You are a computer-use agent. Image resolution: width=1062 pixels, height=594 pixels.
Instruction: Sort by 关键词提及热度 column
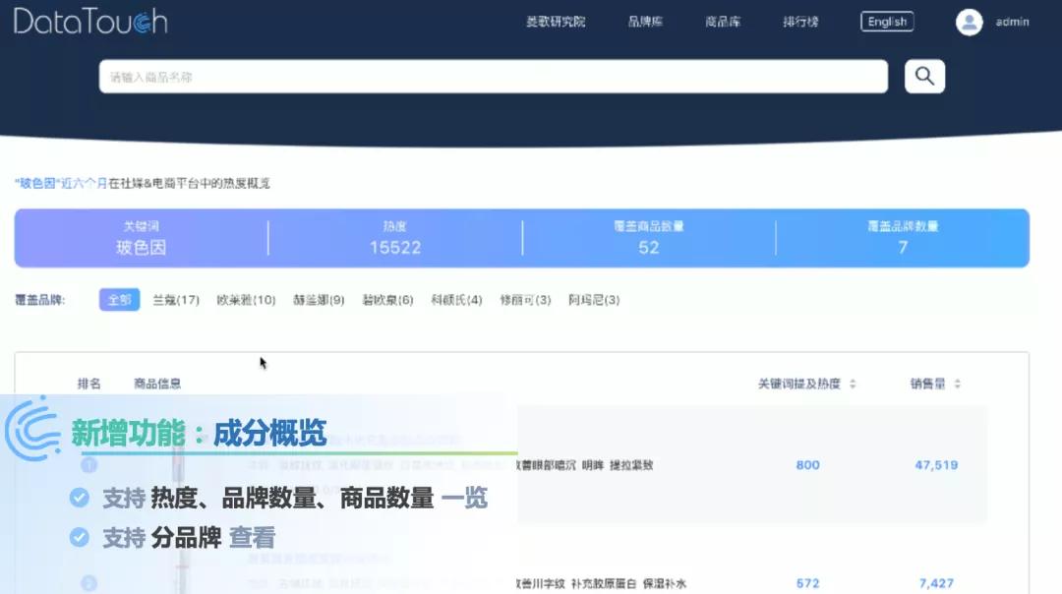tap(801, 384)
